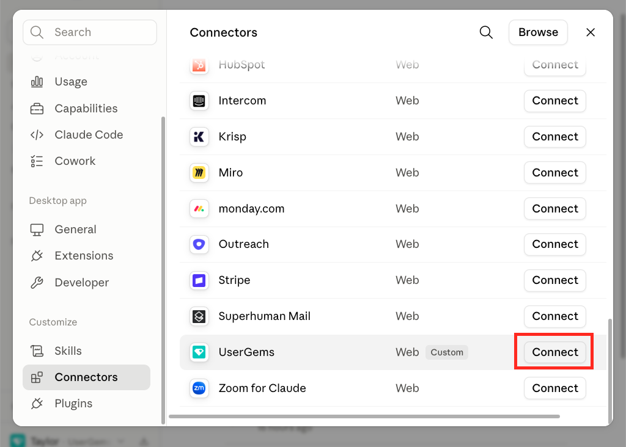Switch to the Extensions section
Viewport: 626px width, 447px height.
click(87, 256)
